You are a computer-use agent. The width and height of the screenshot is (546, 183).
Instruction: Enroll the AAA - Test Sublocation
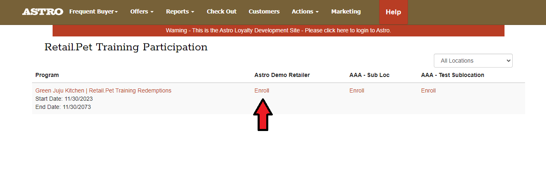coord(428,90)
